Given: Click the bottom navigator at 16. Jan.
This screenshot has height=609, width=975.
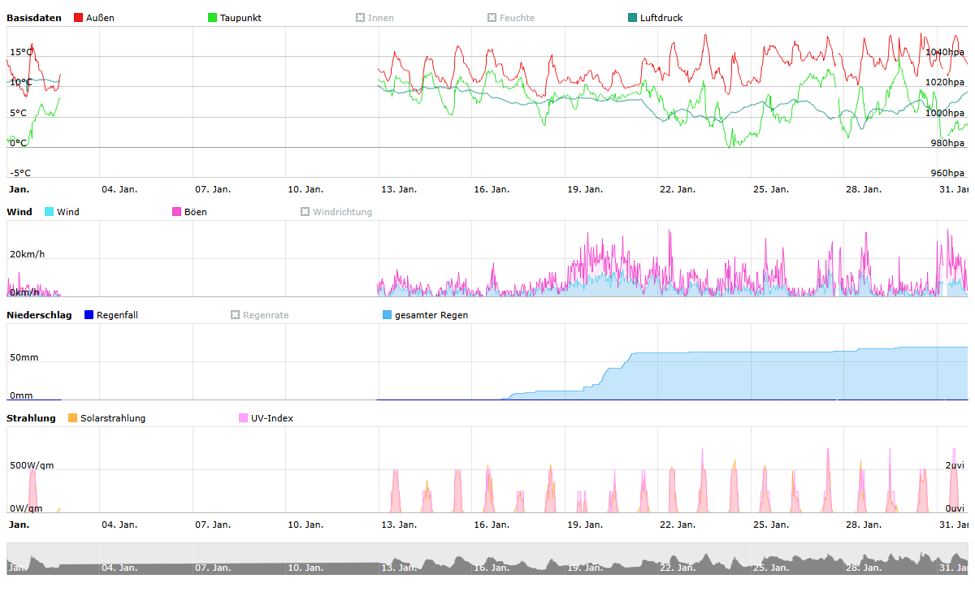Looking at the screenshot, I should 491,566.
